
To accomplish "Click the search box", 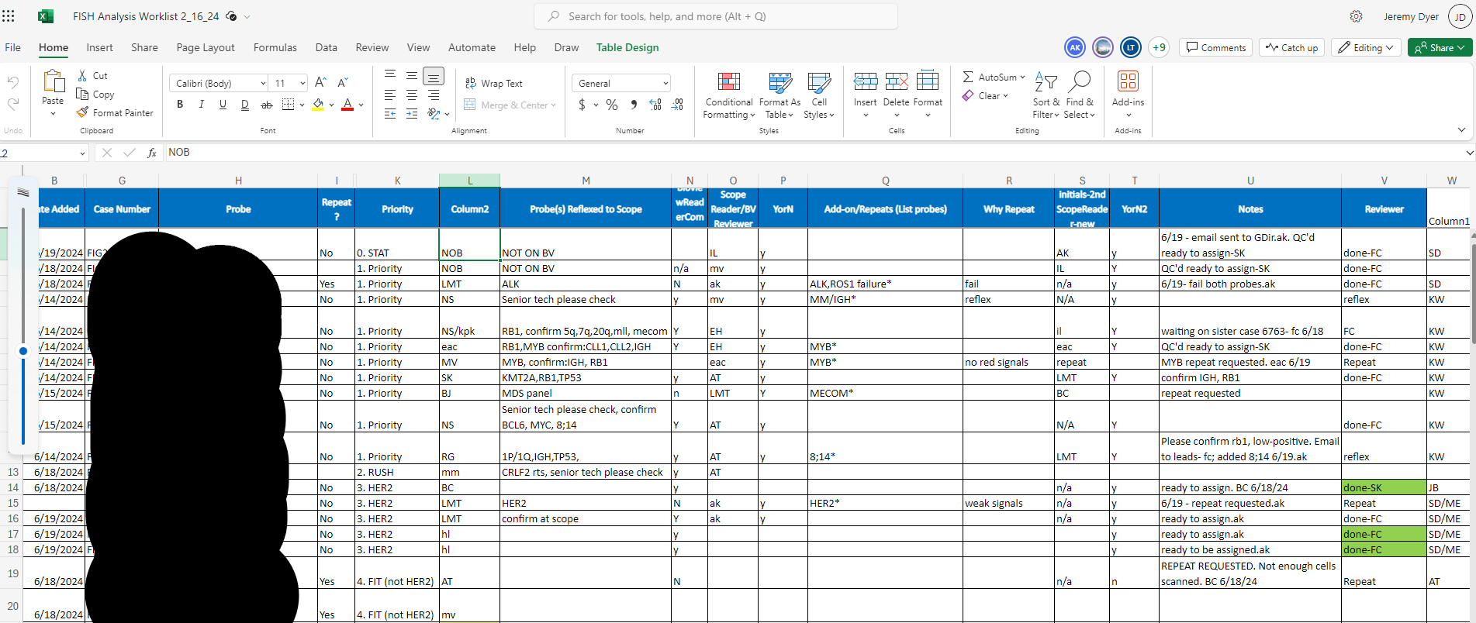I will 716,16.
